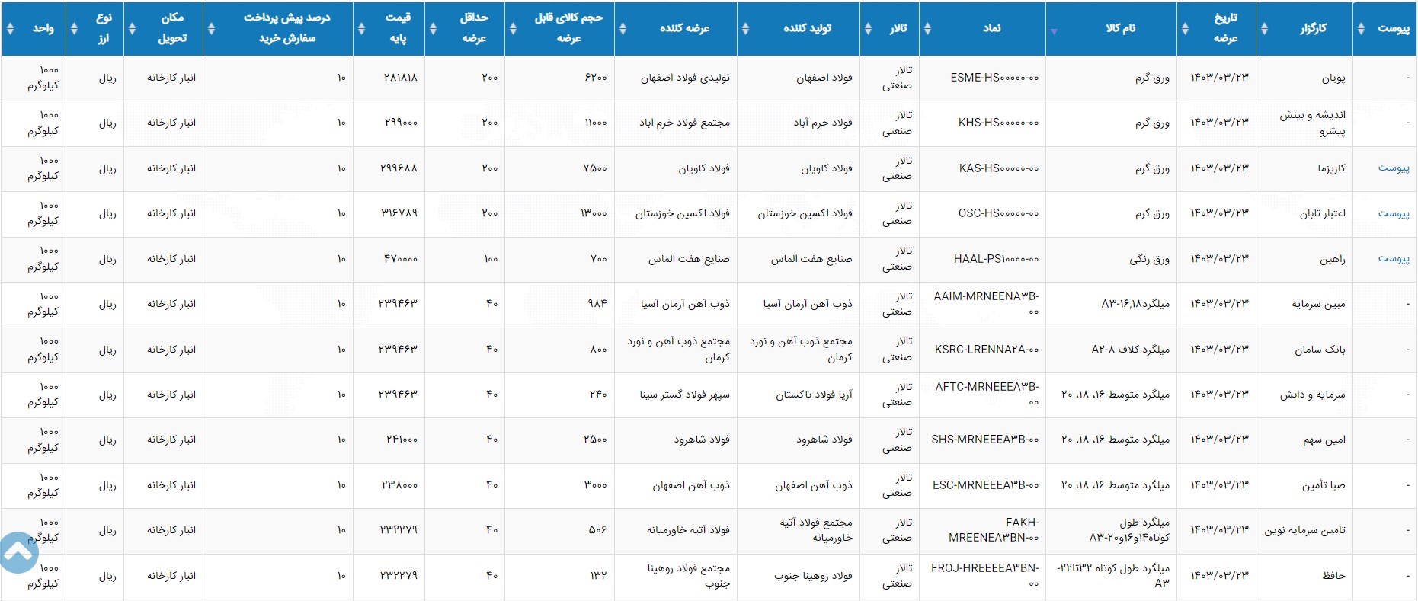1418x601 pixels.
Task: Sort by عرضه کننده column arrows
Action: pos(623,28)
